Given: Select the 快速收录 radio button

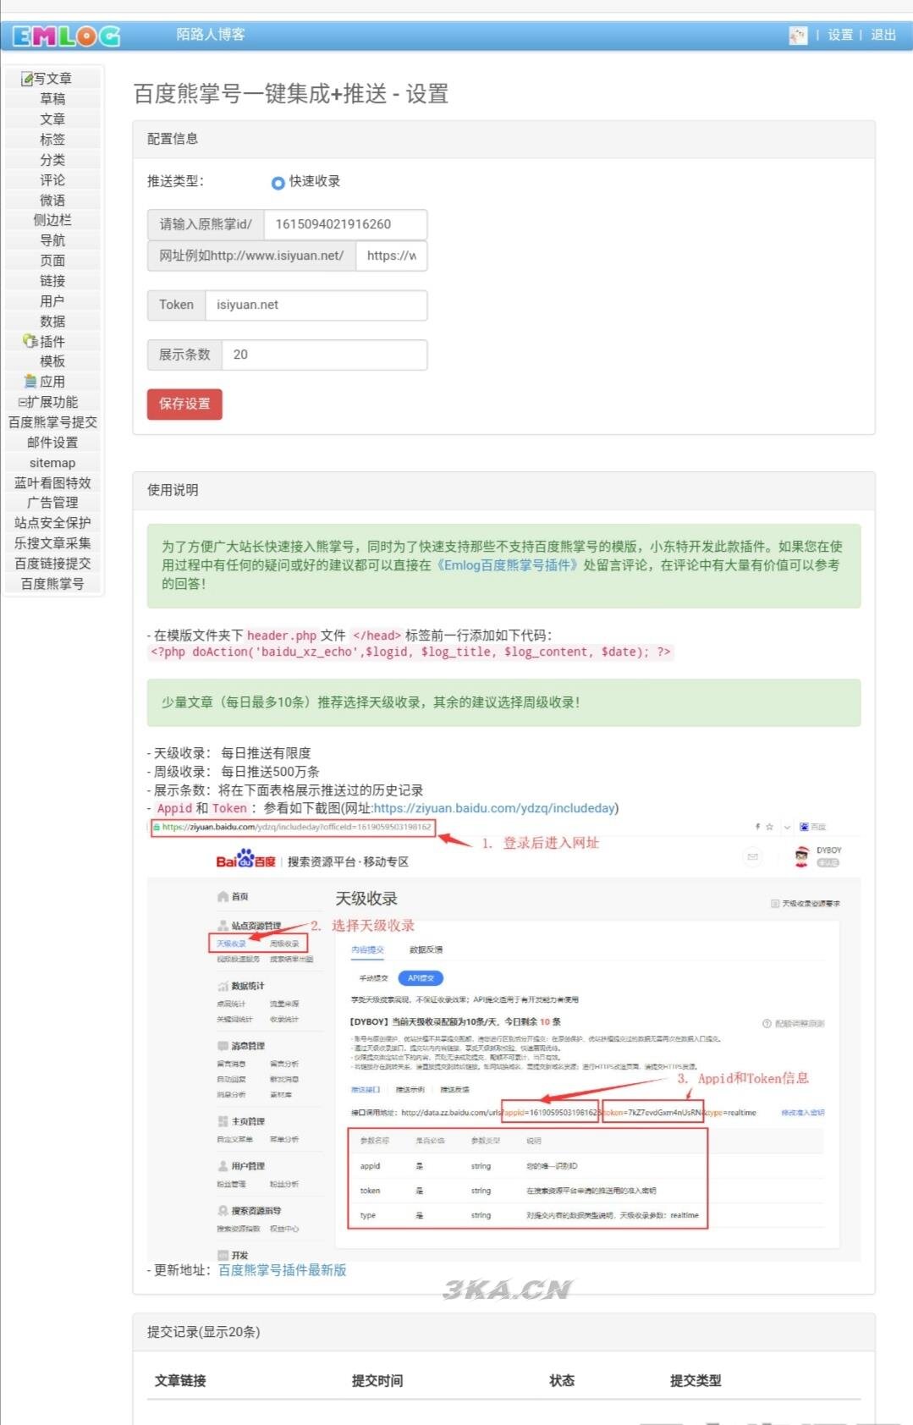Looking at the screenshot, I should pyautogui.click(x=278, y=182).
